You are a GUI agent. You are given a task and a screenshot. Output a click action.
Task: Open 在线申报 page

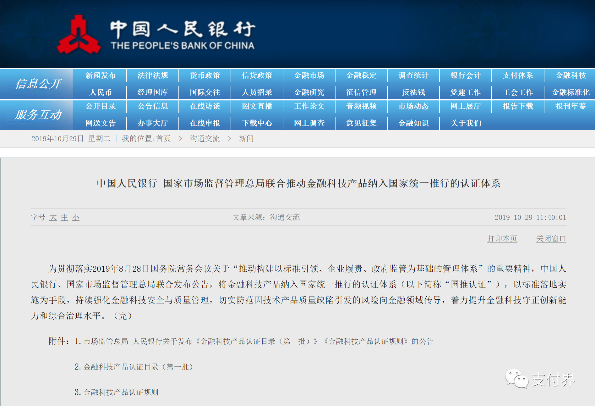(x=205, y=123)
